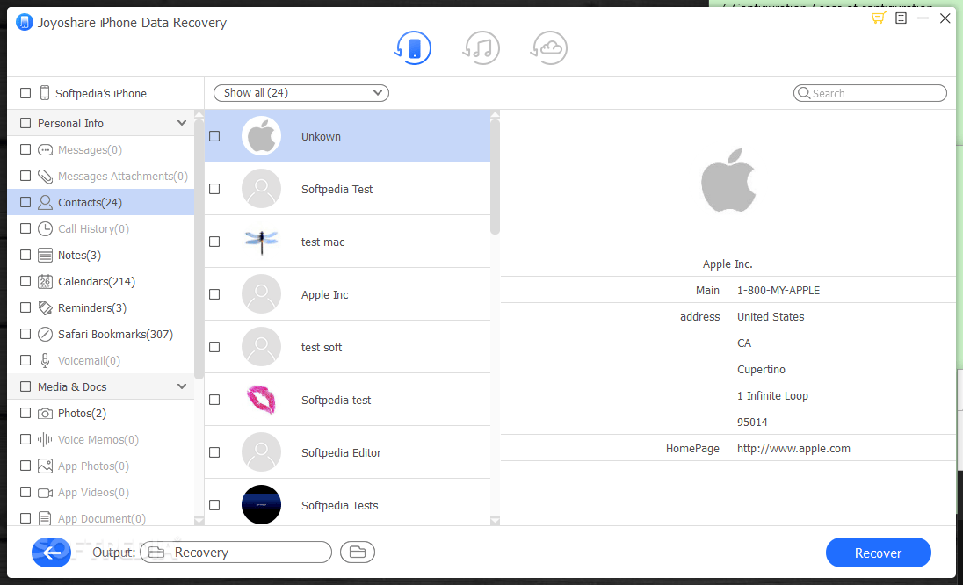963x585 pixels.
Task: Click the sidebar vertical scrollbar thumb
Action: tap(199, 249)
